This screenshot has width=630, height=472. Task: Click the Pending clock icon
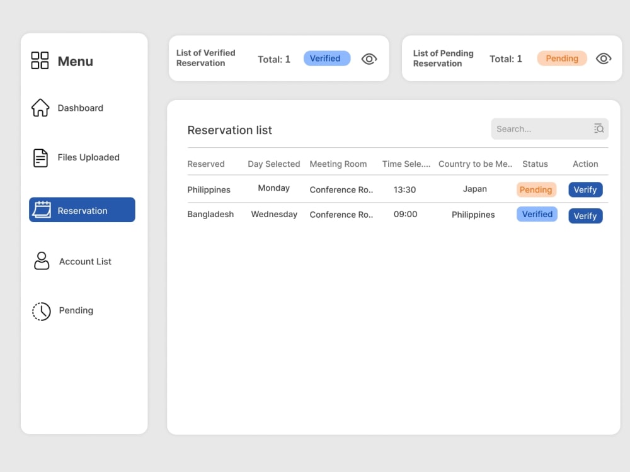42,311
